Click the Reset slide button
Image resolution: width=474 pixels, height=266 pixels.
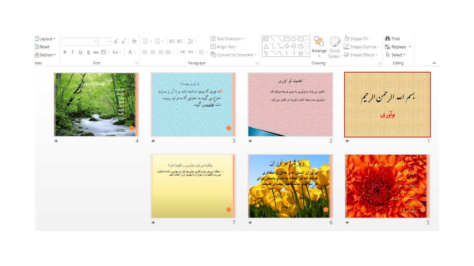click(x=42, y=47)
